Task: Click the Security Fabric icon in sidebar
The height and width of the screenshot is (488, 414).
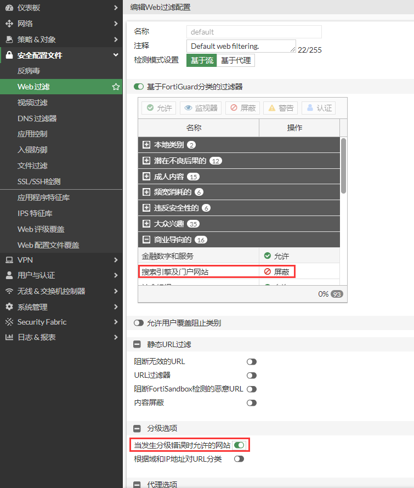Action: [9, 322]
